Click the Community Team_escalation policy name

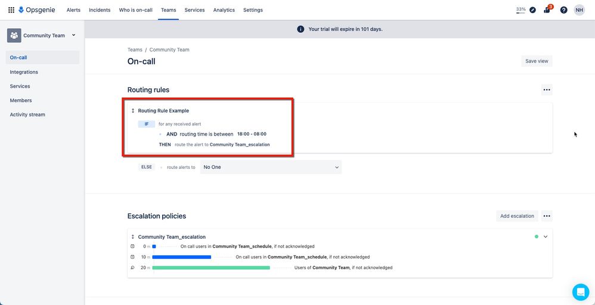(172, 236)
